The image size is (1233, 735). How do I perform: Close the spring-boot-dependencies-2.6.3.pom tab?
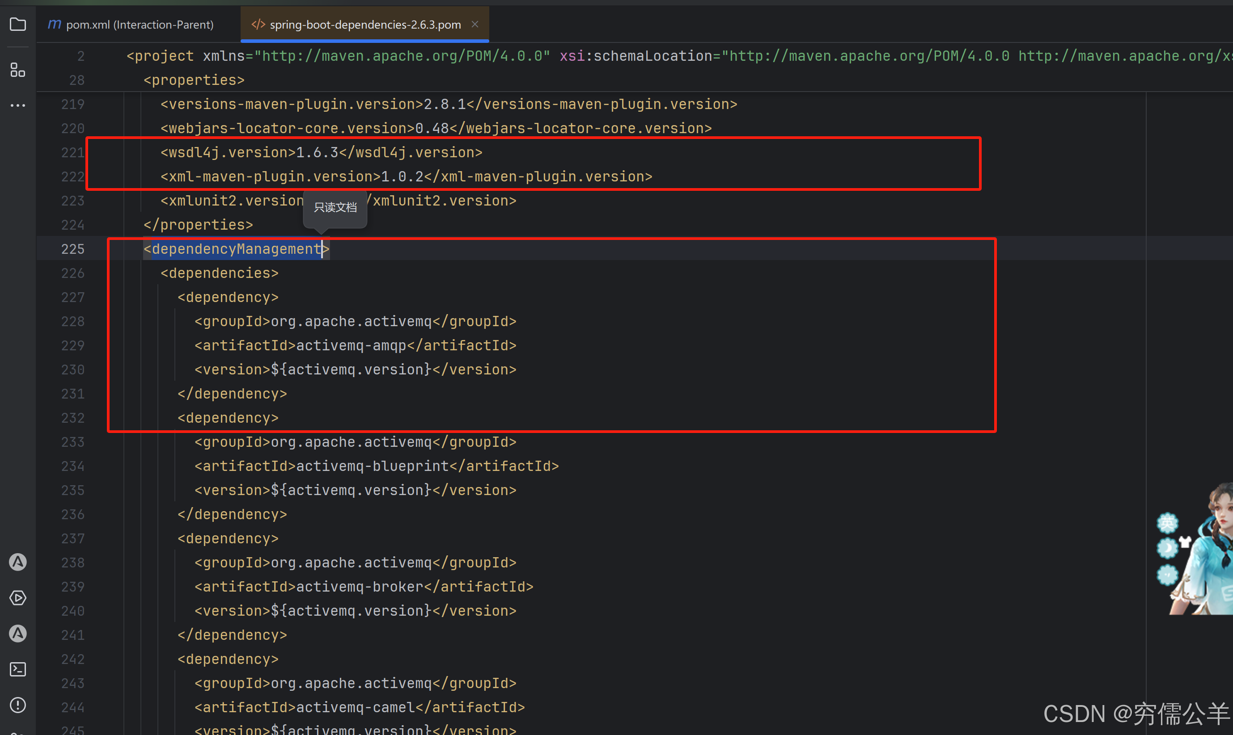pos(475,24)
